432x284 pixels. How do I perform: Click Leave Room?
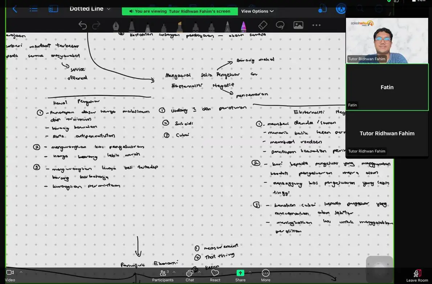(x=417, y=276)
